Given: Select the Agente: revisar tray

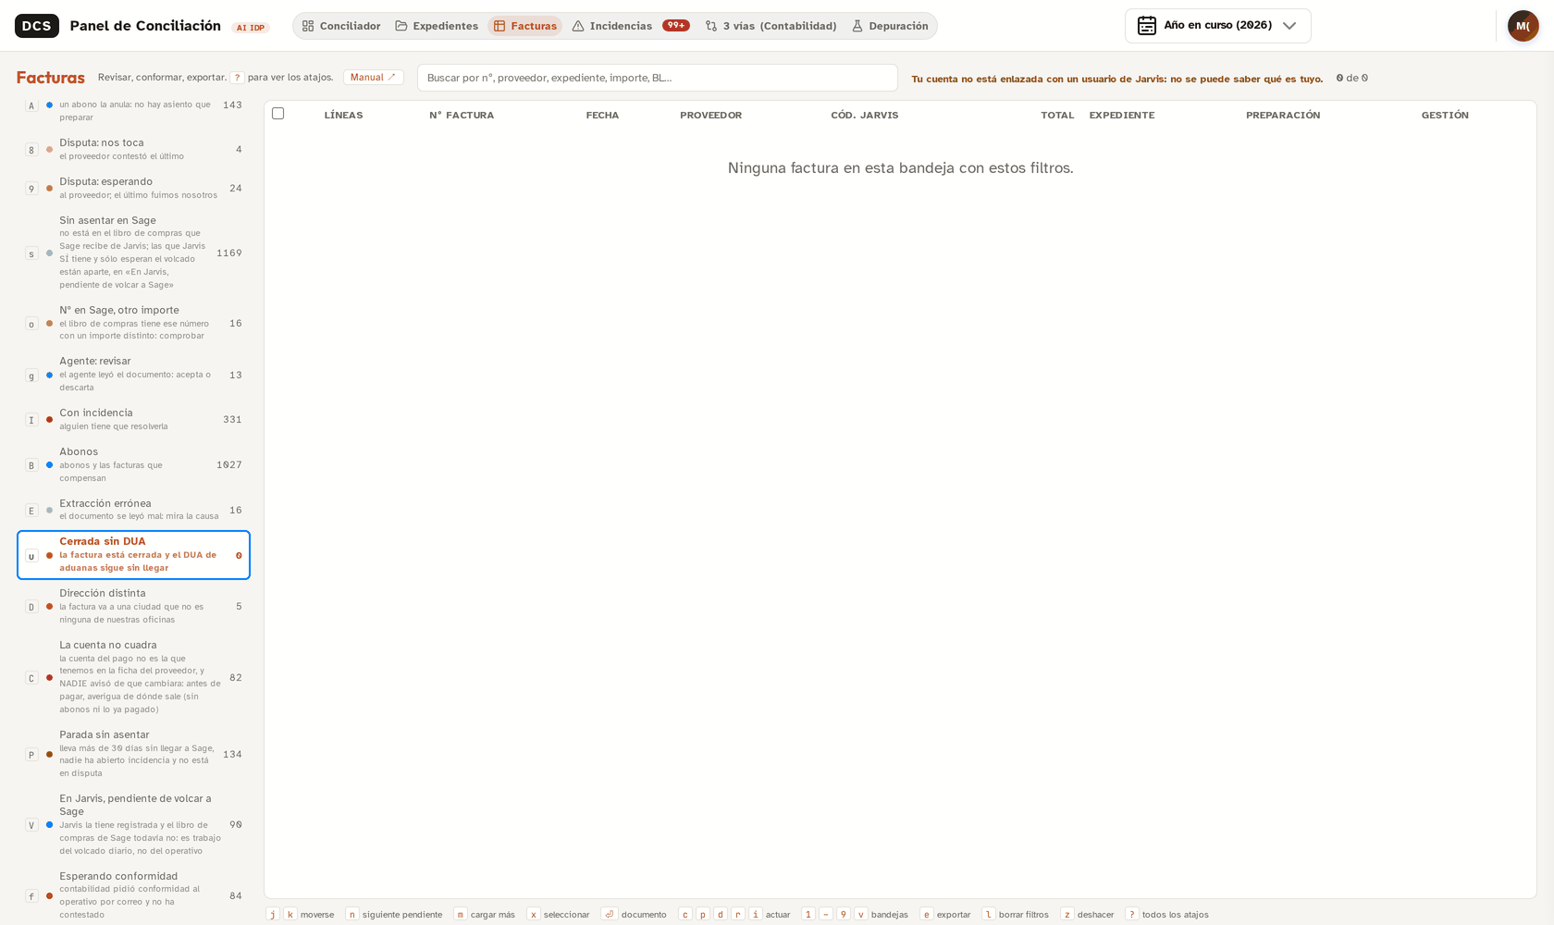Looking at the screenshot, I should tap(133, 375).
